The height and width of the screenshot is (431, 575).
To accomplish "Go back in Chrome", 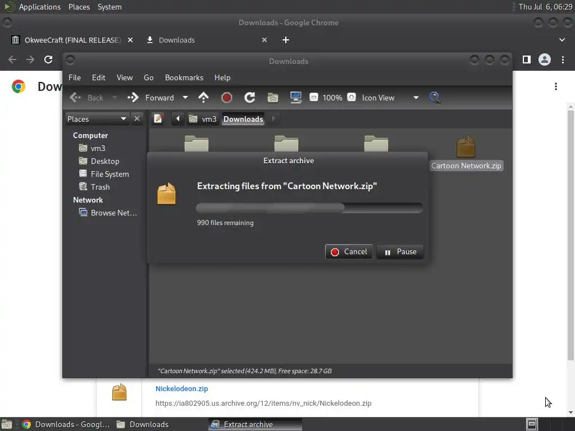I will point(12,59).
